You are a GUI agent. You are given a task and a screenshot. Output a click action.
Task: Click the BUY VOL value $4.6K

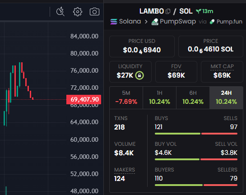tap(163, 153)
